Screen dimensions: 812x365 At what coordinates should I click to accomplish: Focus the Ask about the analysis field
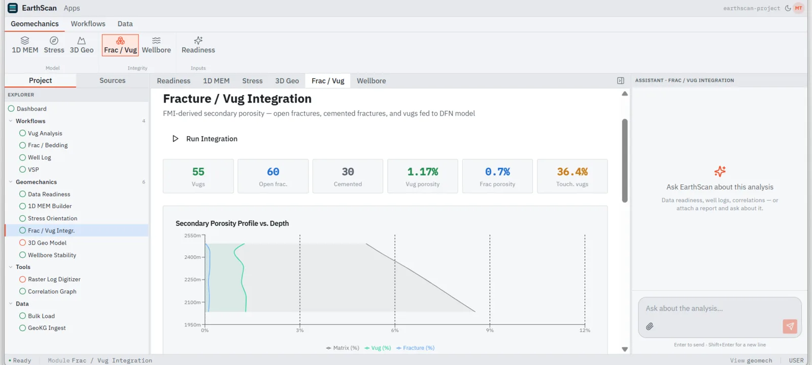coord(720,309)
